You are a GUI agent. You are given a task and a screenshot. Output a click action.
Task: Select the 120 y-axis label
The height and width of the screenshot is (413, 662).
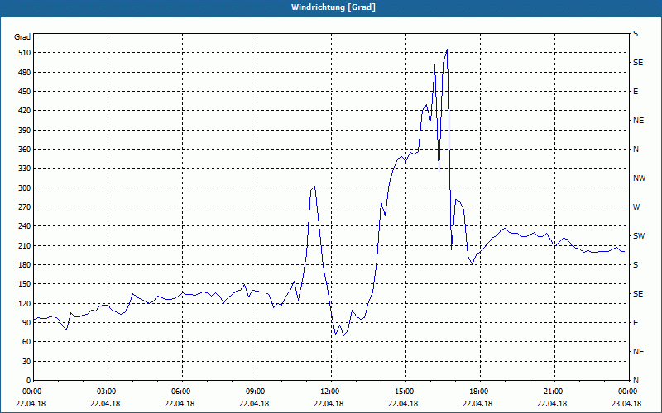(25, 303)
